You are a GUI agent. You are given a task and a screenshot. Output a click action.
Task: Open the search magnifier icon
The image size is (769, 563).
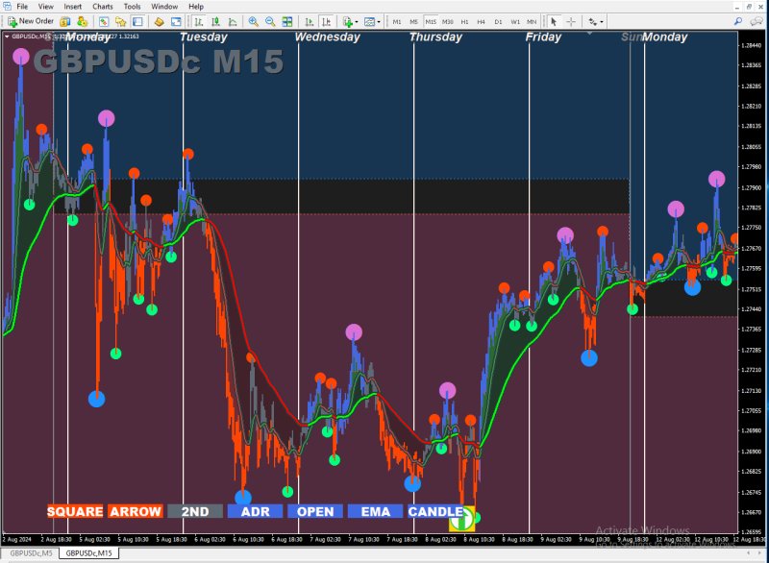click(x=738, y=21)
